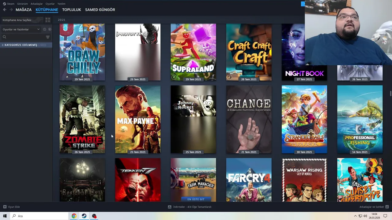
Task: Open the SAMED GÜNGÖR profile tab
Action: click(100, 10)
